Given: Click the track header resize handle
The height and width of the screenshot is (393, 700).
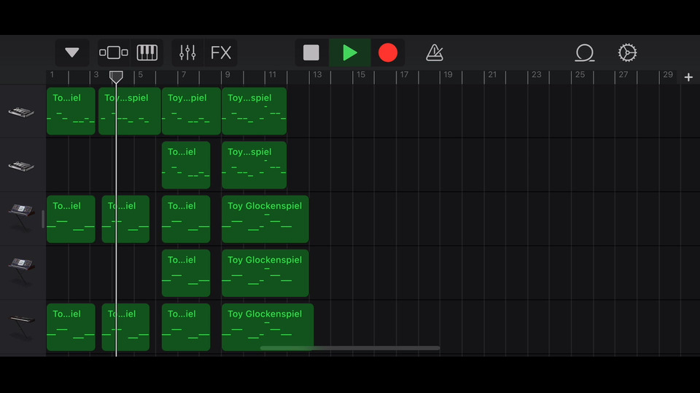Looking at the screenshot, I should click(x=43, y=219).
